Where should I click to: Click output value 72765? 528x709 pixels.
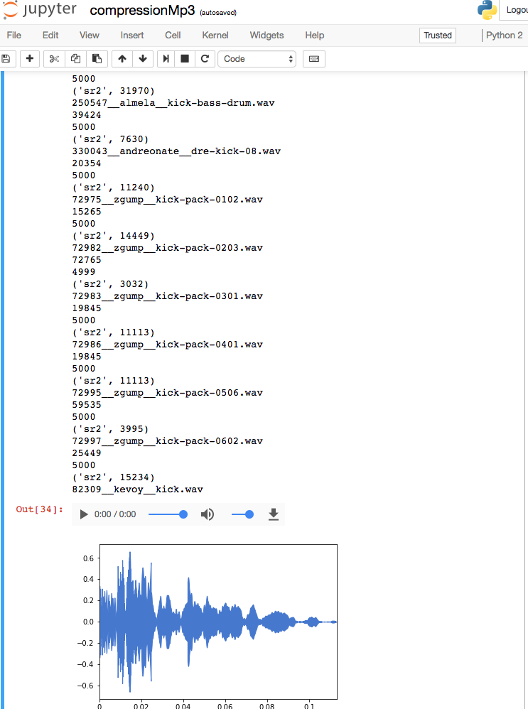coord(87,260)
